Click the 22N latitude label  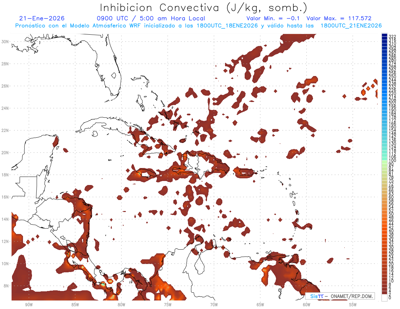[x=5, y=130]
